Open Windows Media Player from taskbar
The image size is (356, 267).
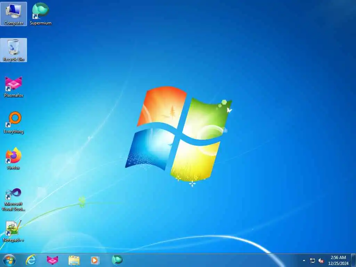click(x=95, y=260)
